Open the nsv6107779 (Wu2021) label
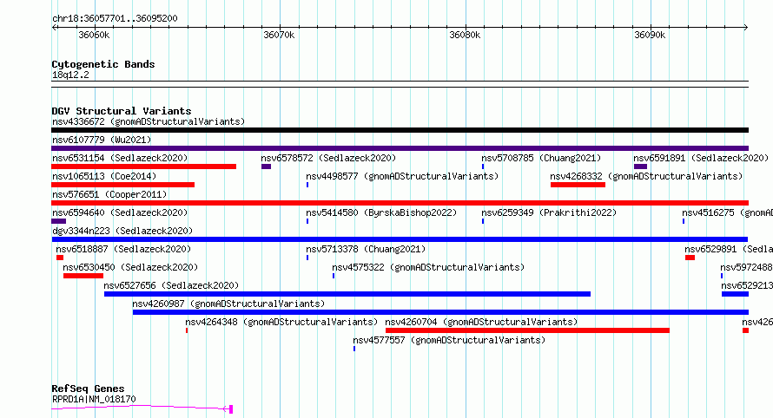Image resolution: width=773 pixels, height=418 pixels. point(102,140)
